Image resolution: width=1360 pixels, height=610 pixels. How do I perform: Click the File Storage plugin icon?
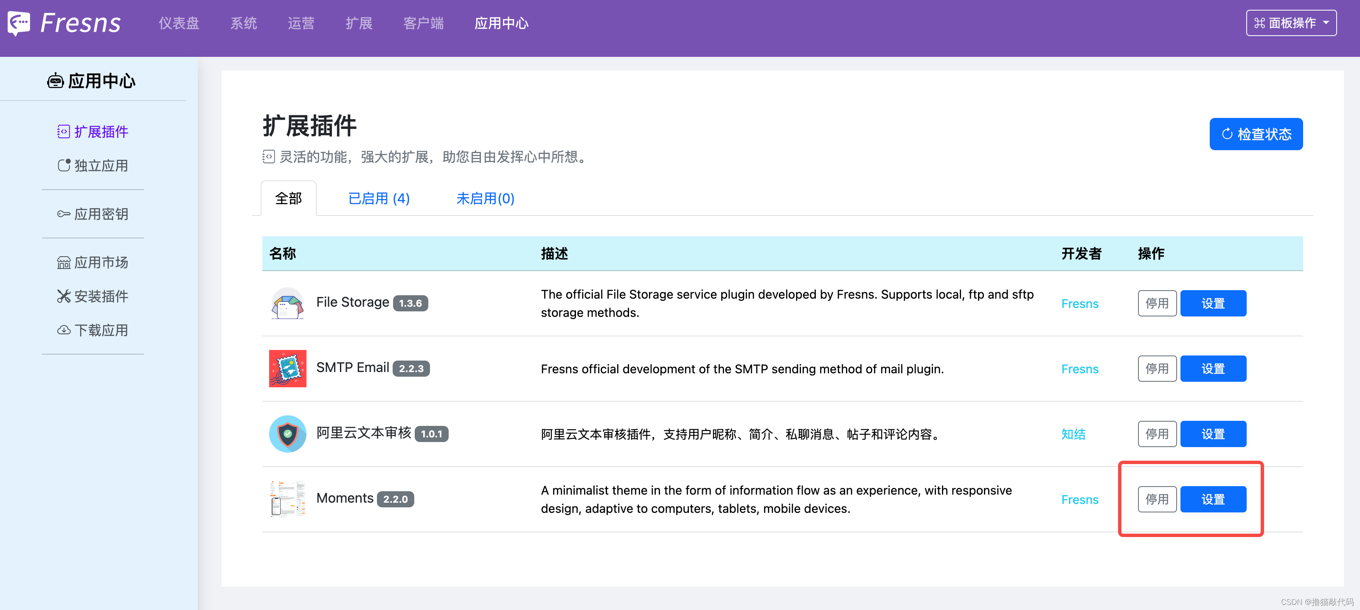tap(287, 303)
